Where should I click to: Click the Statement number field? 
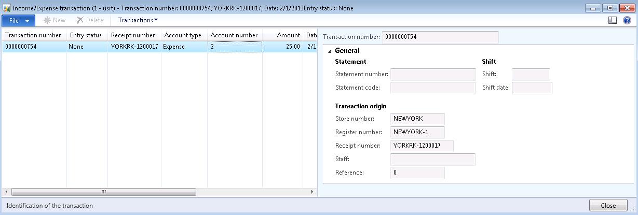(x=433, y=75)
